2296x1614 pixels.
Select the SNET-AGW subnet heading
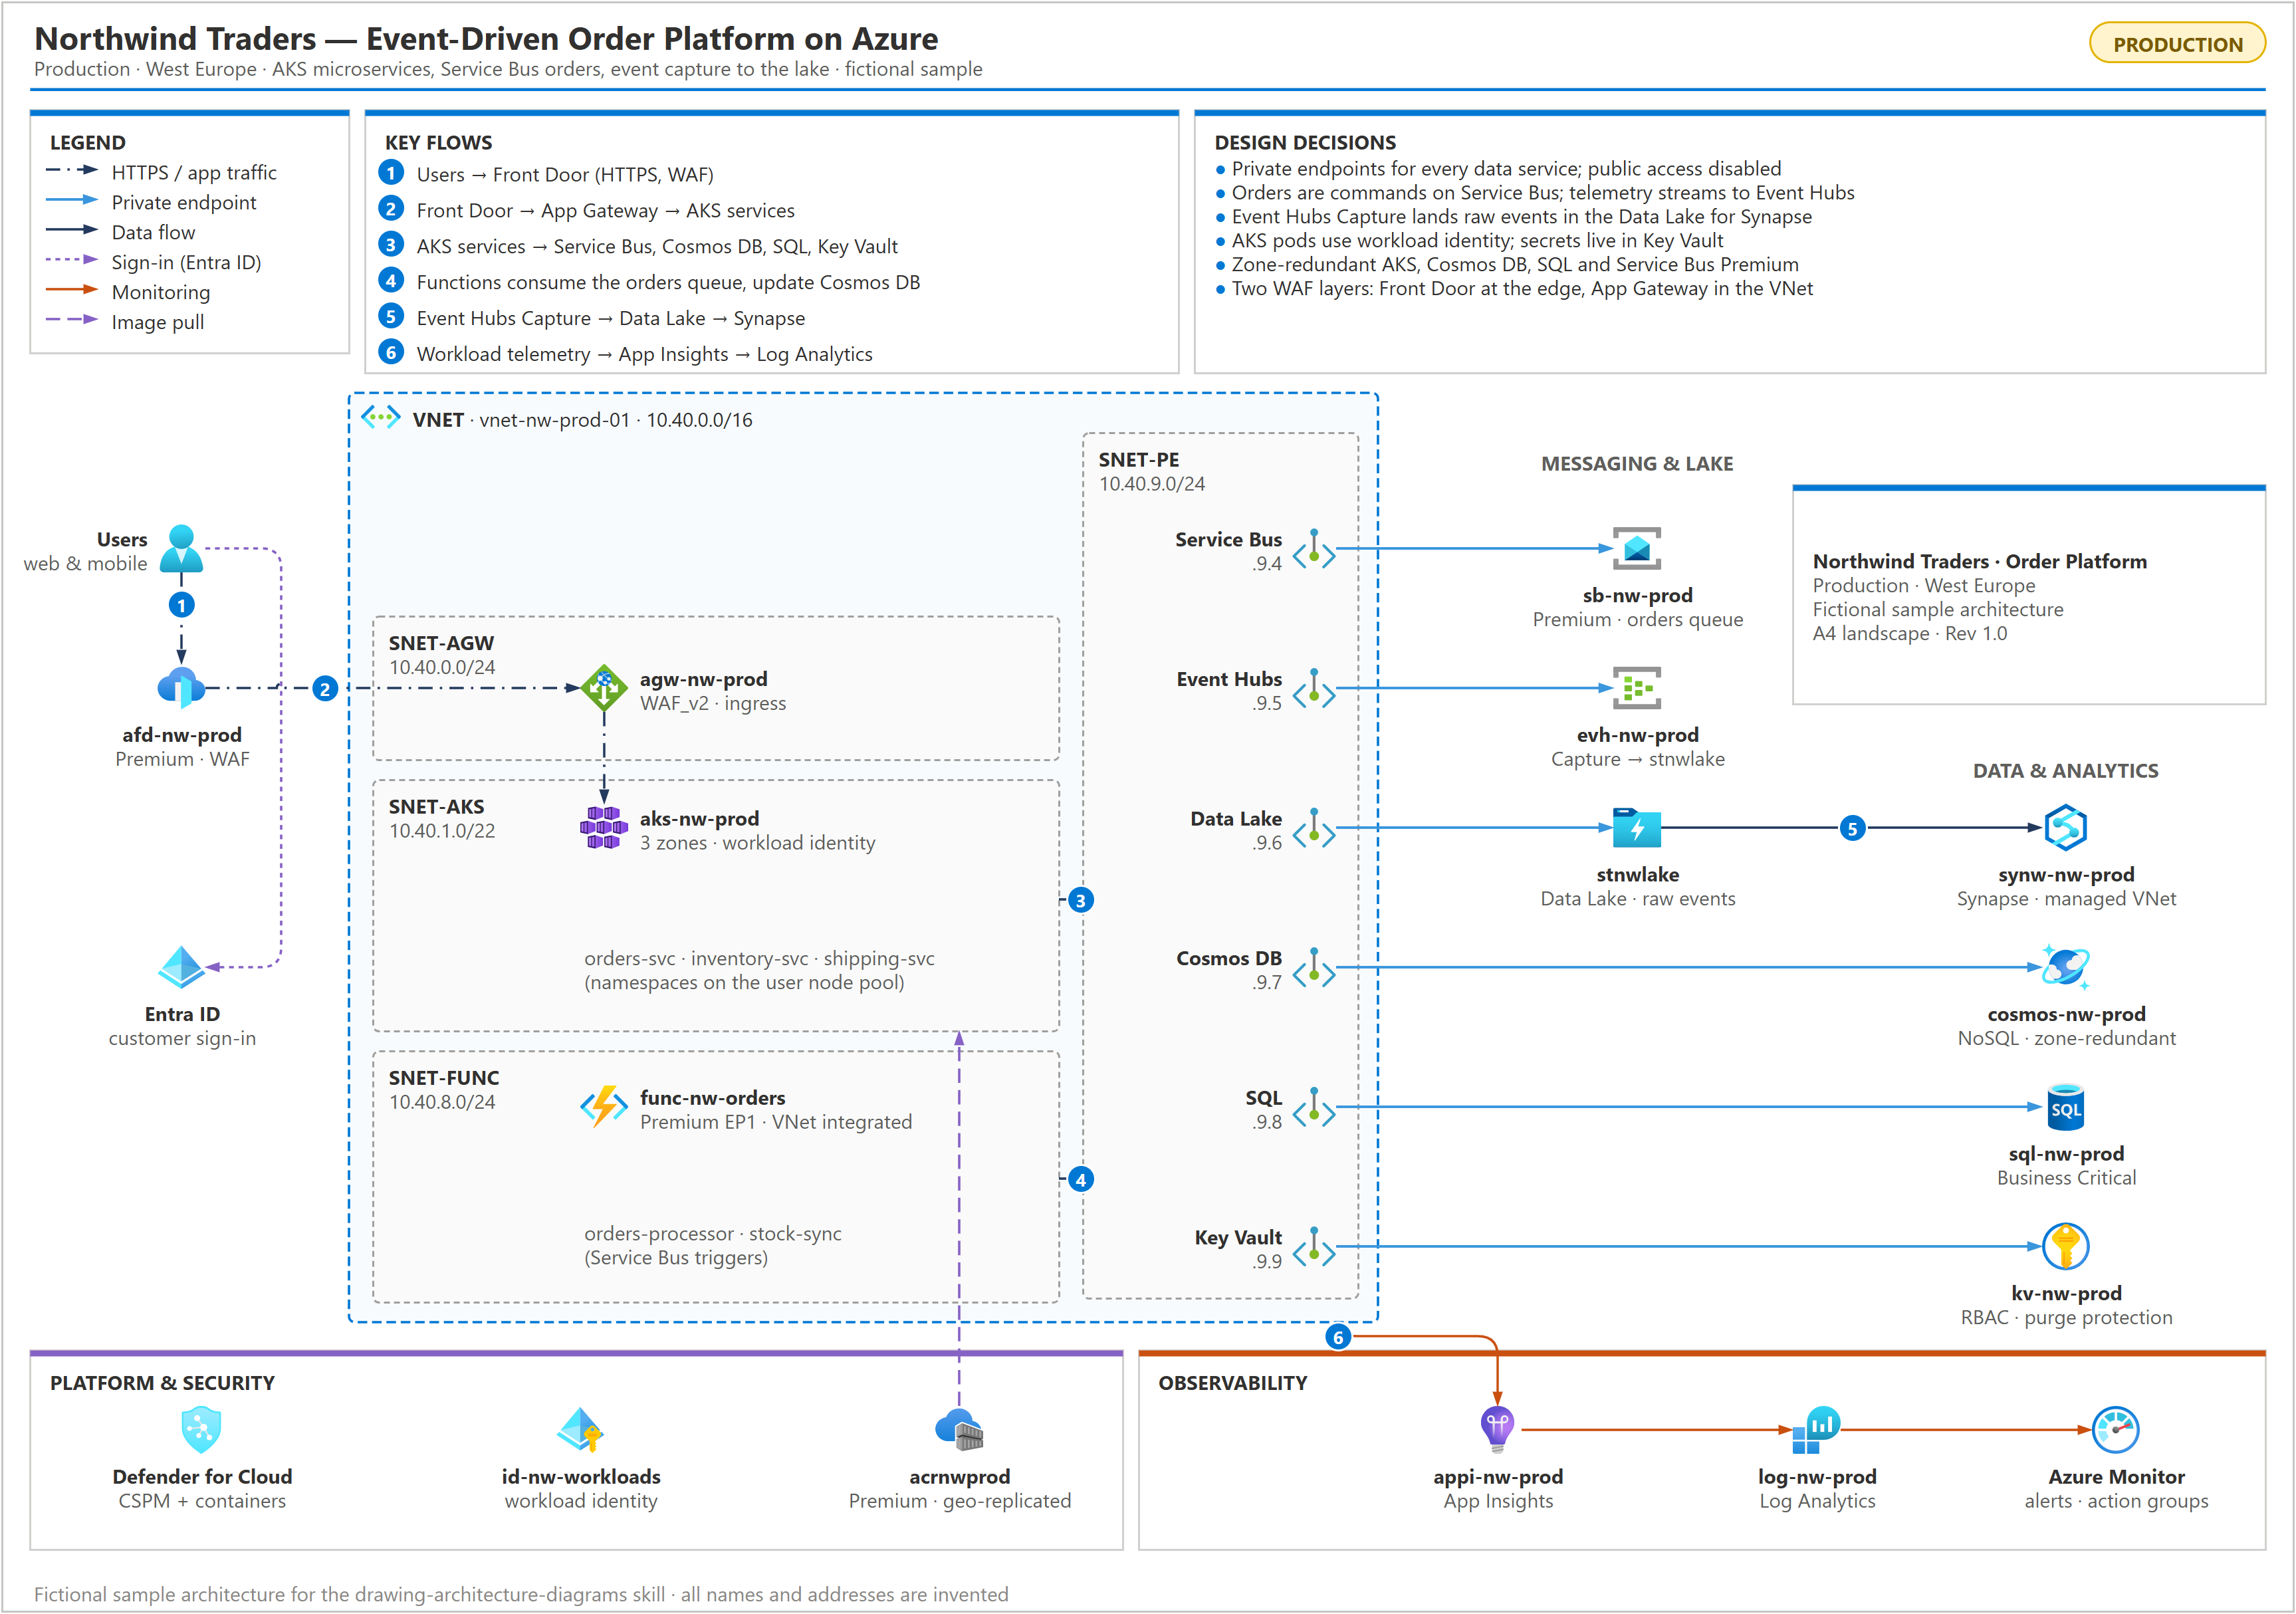click(441, 643)
